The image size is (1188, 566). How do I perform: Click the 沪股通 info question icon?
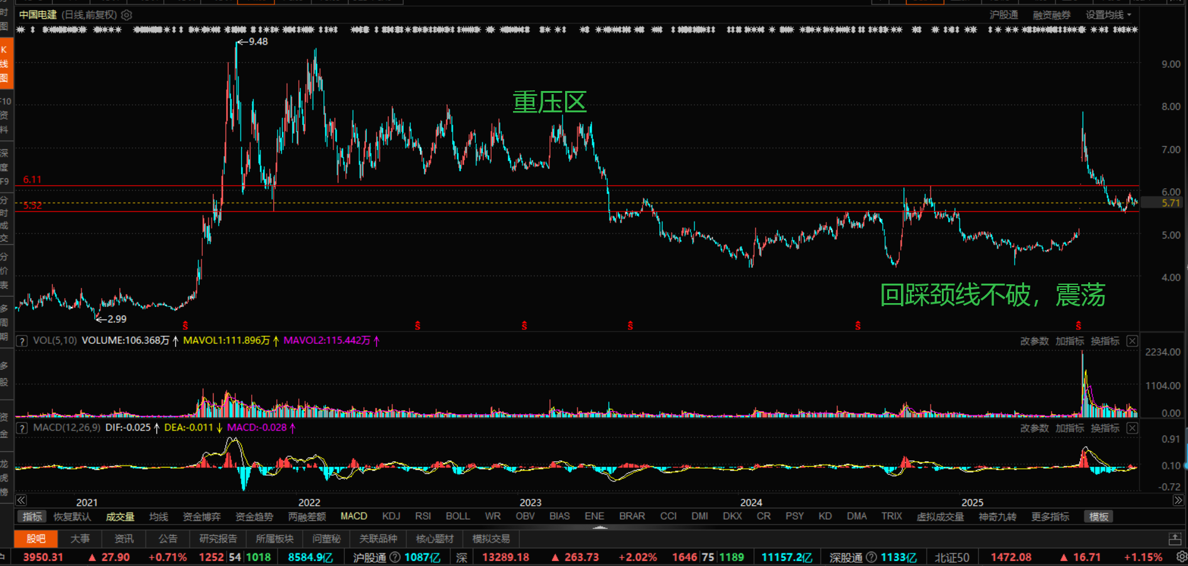395,557
